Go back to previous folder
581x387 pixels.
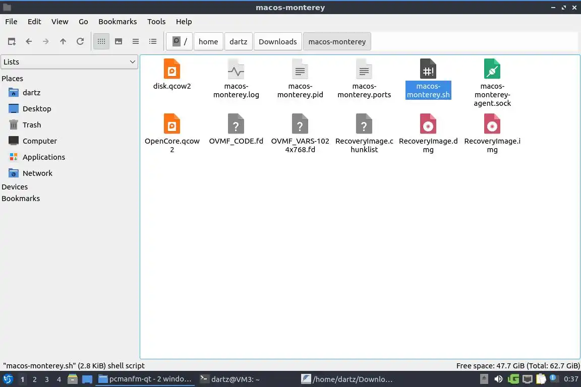(29, 41)
